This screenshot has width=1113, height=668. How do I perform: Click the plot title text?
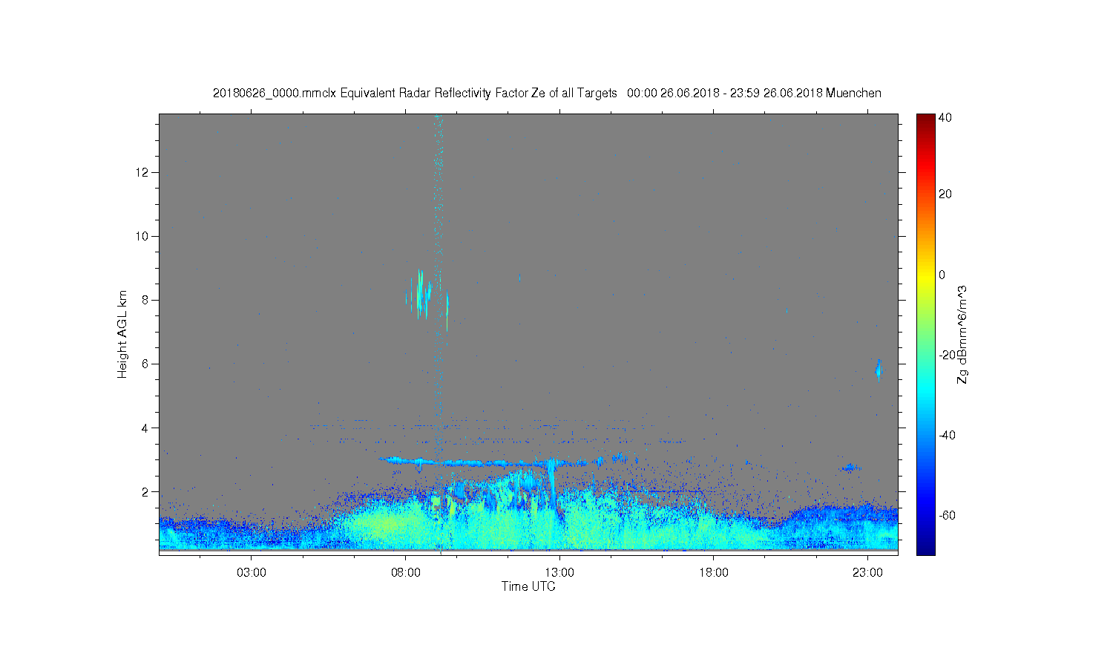[x=547, y=93]
